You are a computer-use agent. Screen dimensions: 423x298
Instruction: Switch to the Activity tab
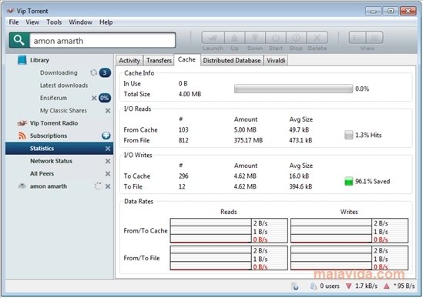coord(129,60)
